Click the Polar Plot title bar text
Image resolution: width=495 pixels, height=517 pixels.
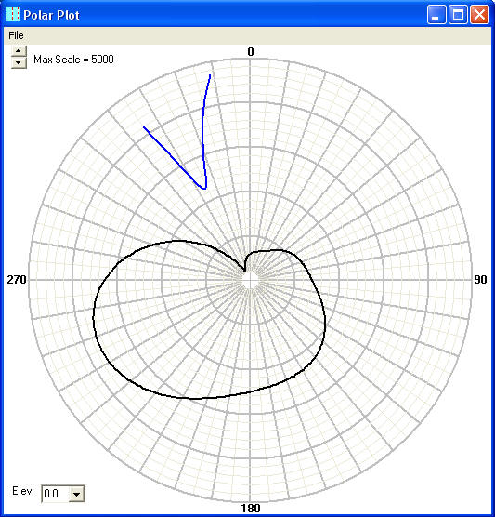(51, 15)
